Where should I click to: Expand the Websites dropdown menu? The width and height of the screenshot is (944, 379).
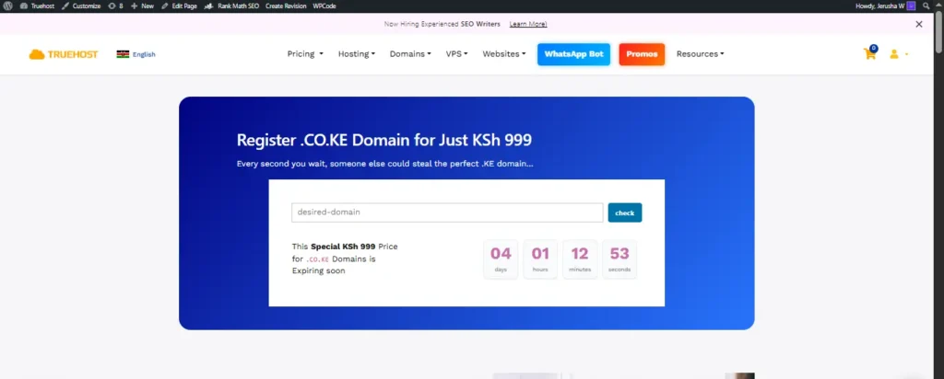(504, 54)
